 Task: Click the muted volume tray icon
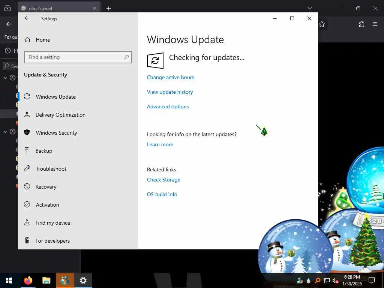point(335,280)
